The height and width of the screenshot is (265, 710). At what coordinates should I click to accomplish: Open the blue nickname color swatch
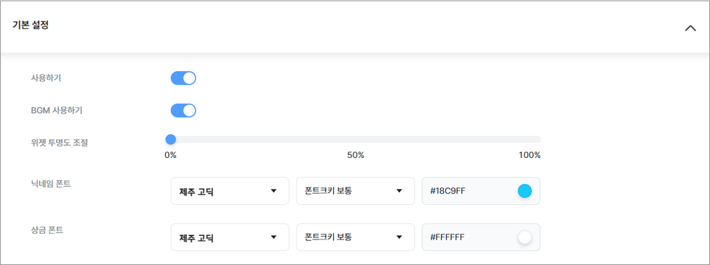tap(525, 191)
